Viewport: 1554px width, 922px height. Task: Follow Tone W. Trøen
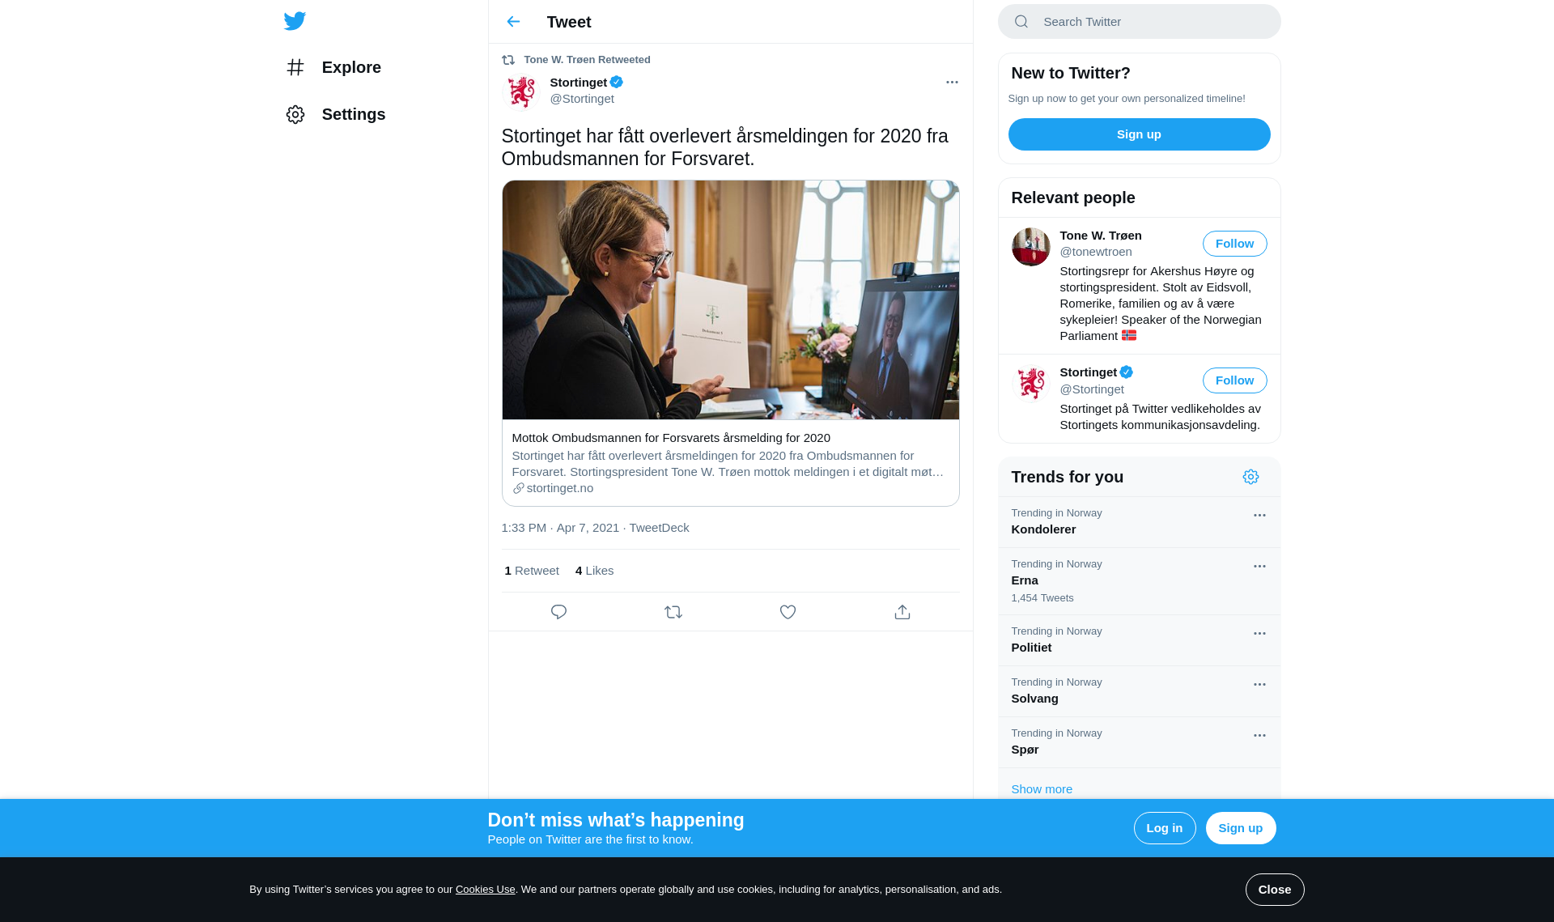(1234, 244)
